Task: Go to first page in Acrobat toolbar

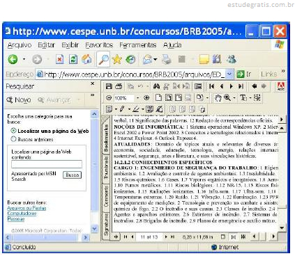Action: [211, 86]
